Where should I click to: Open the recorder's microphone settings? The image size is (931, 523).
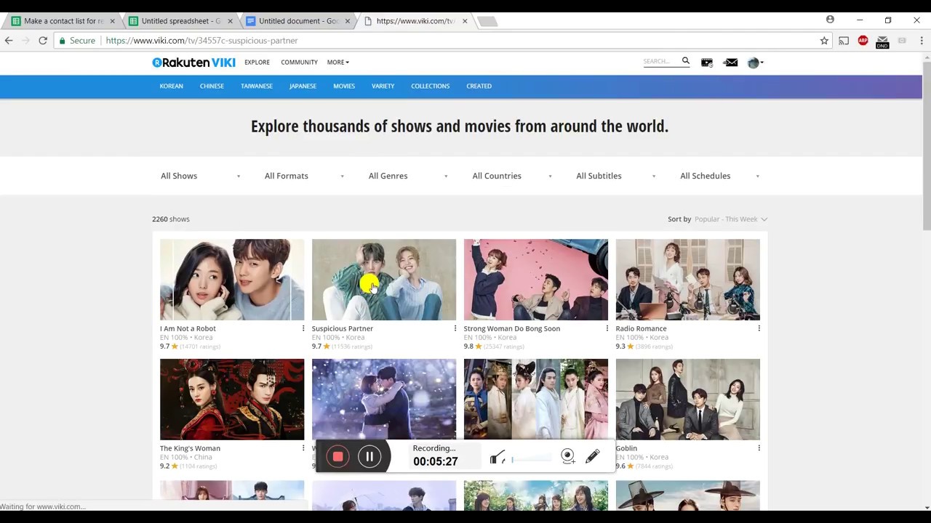[498, 457]
